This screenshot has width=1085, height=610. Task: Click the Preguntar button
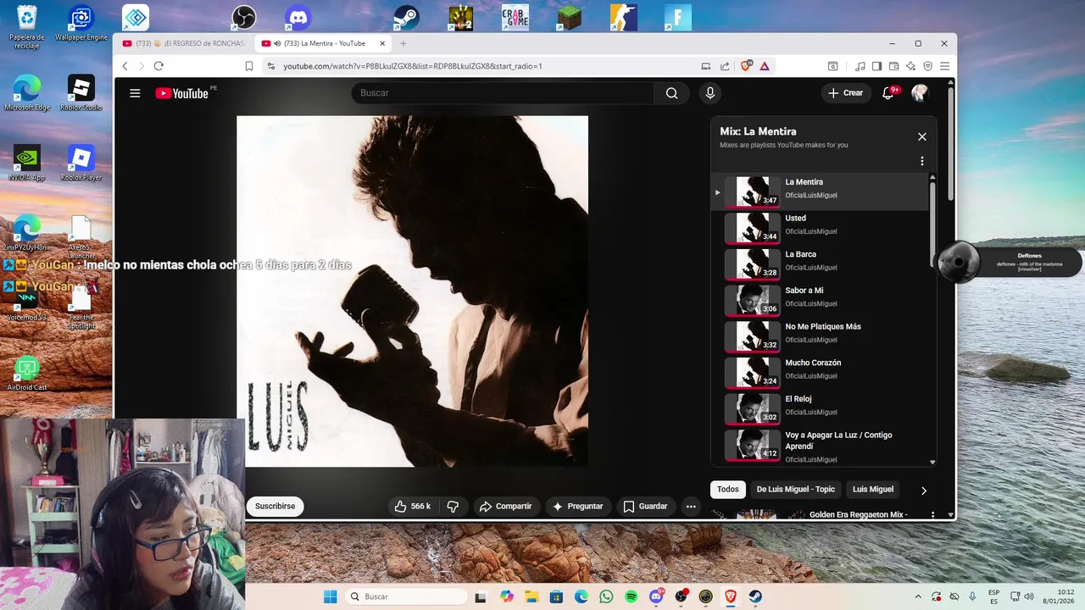tap(577, 507)
